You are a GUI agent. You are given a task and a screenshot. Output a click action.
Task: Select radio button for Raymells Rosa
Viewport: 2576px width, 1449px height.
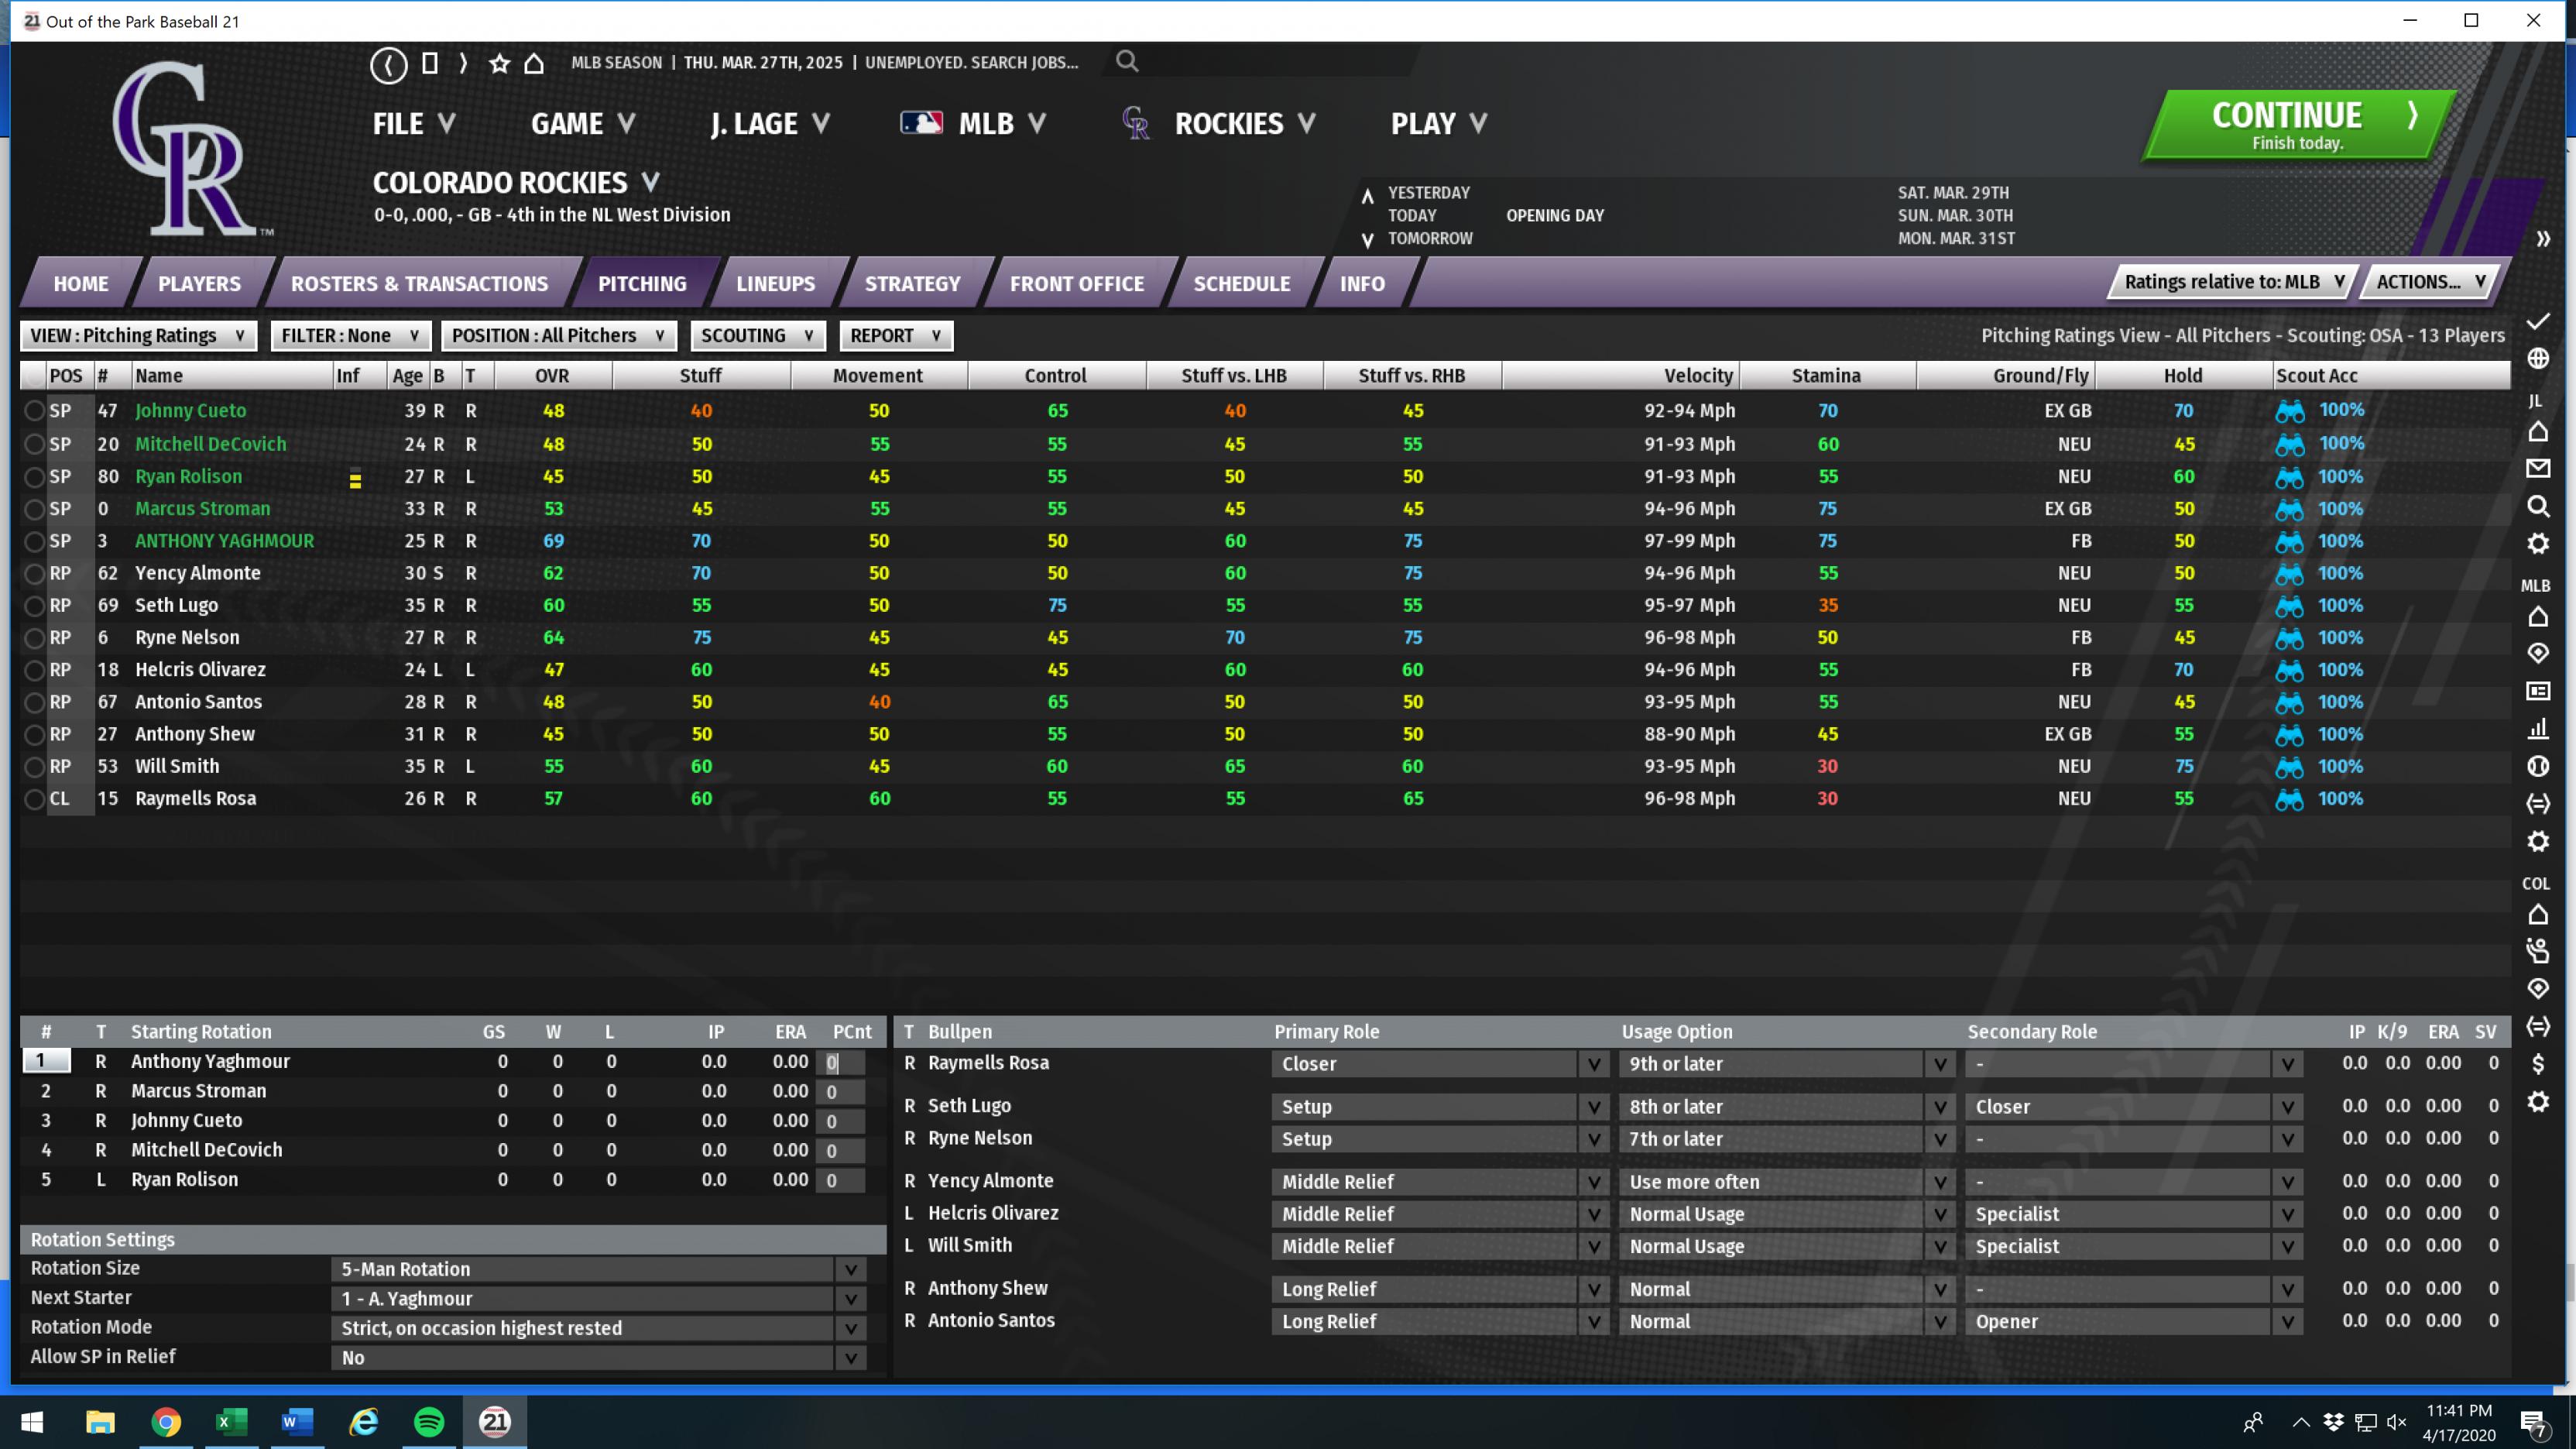point(34,800)
